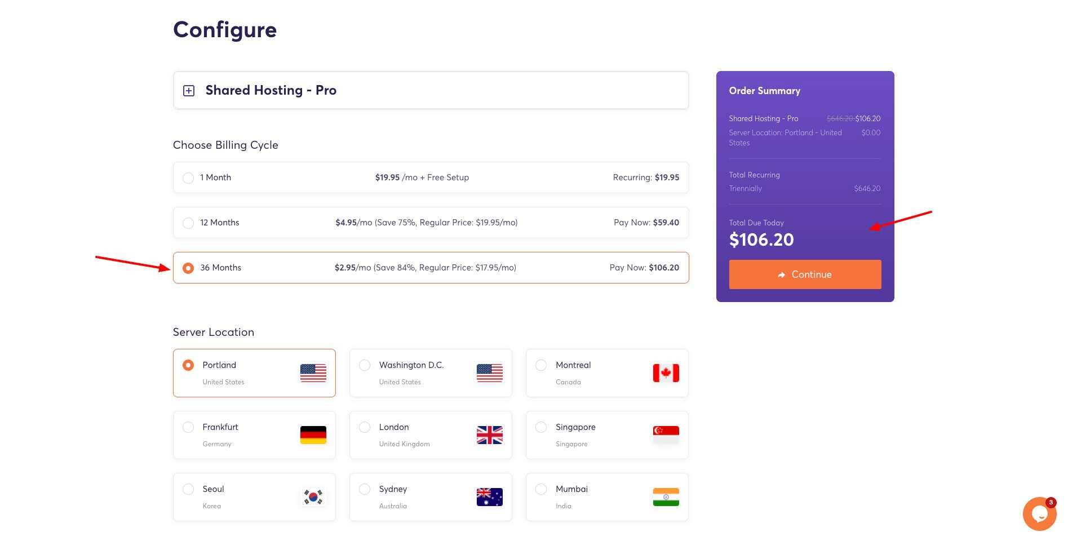1068x541 pixels.
Task: Expand the Shared Hosting - Pro plus icon
Action: (189, 91)
